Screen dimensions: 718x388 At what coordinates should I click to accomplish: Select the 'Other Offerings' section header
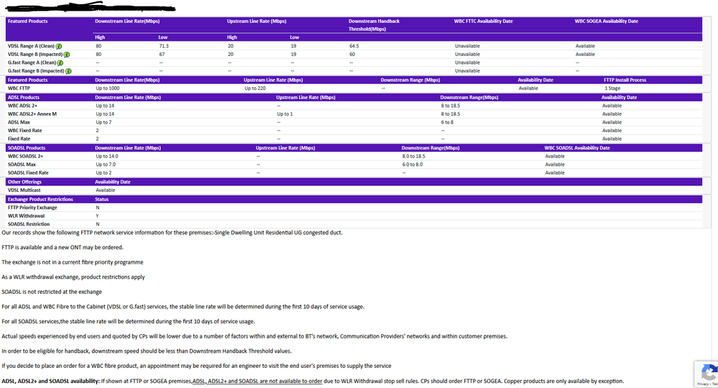[24, 182]
